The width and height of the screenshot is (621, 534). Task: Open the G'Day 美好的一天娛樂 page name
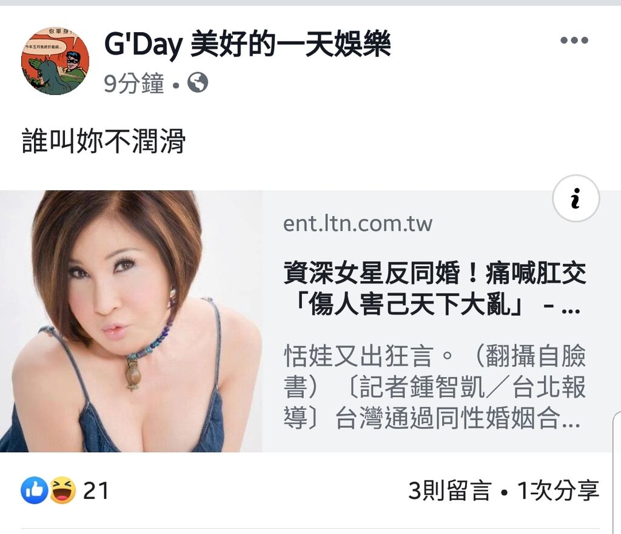click(x=247, y=44)
